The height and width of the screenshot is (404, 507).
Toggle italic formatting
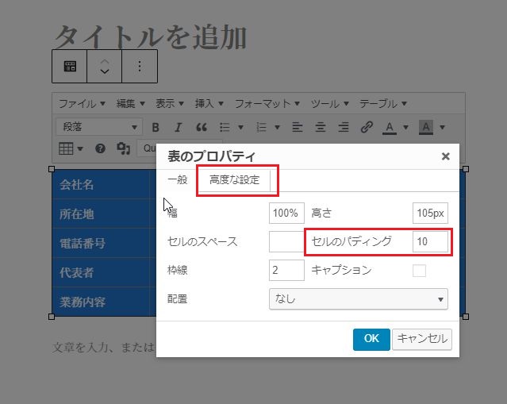(x=178, y=128)
